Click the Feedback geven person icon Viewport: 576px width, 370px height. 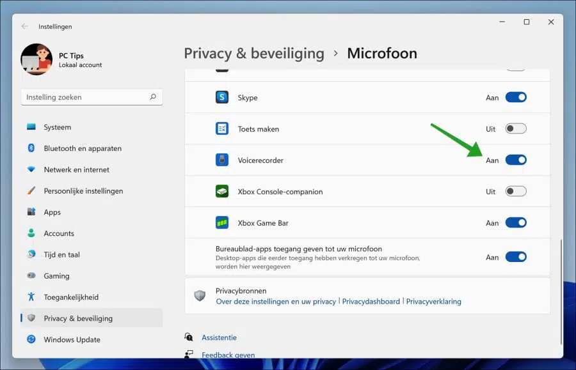(189, 354)
